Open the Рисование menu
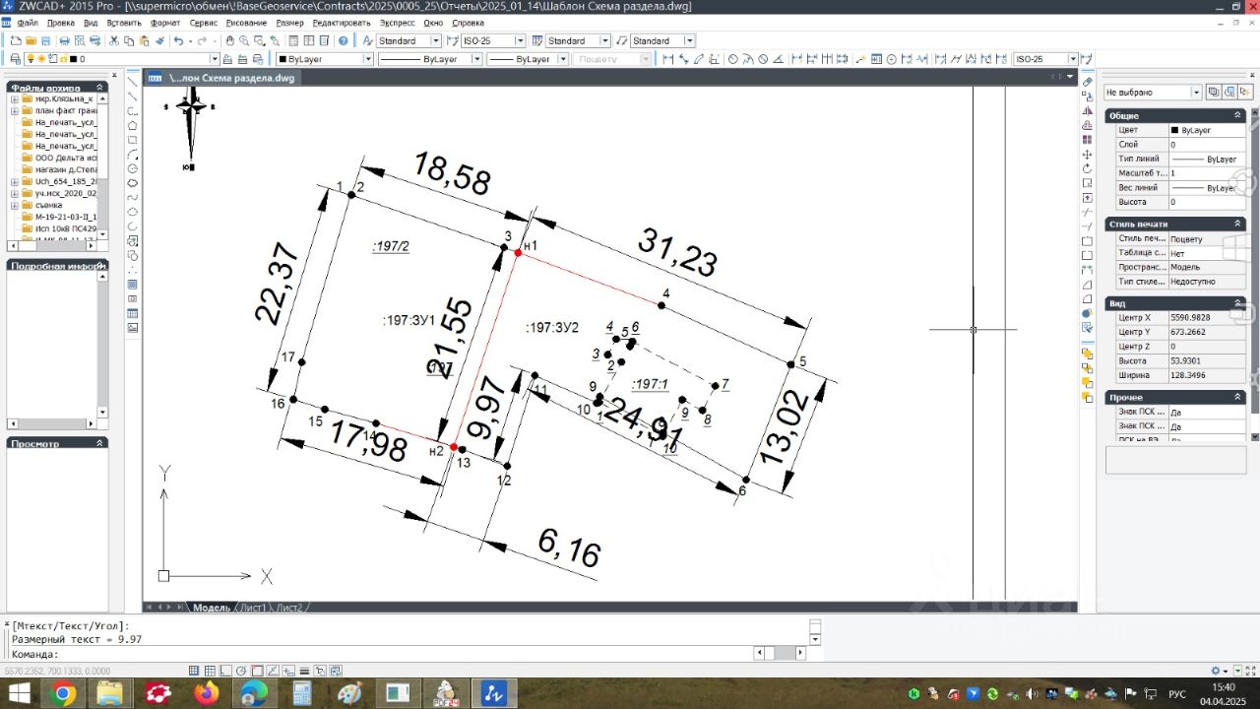1260x709 pixels. coord(245,22)
